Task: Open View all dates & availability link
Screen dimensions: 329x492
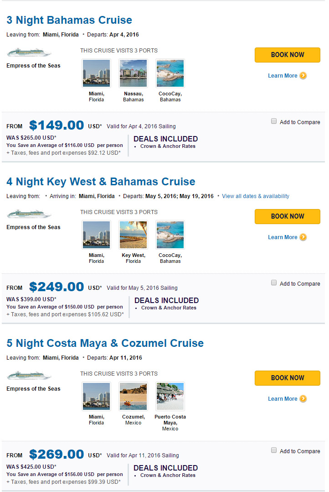Action: (x=256, y=196)
